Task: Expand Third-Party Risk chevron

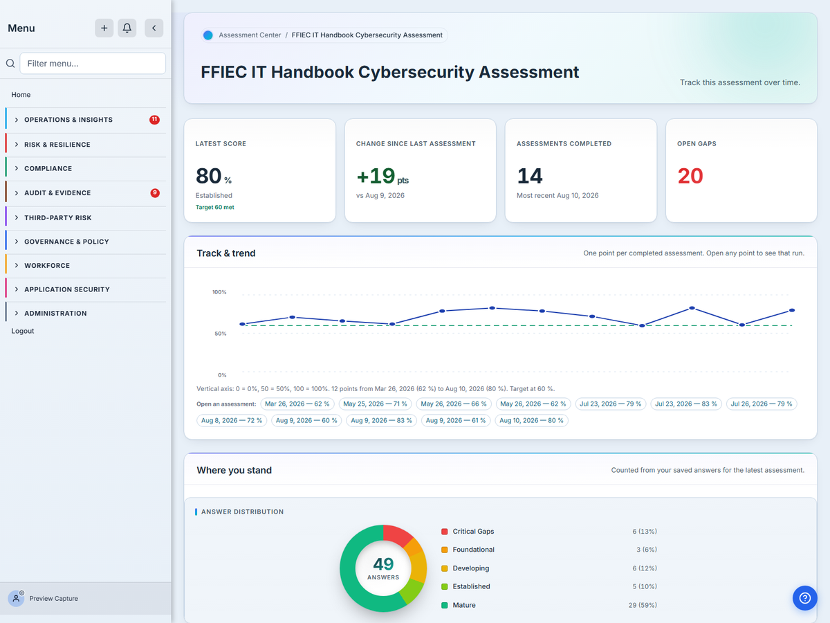Action: 17,217
